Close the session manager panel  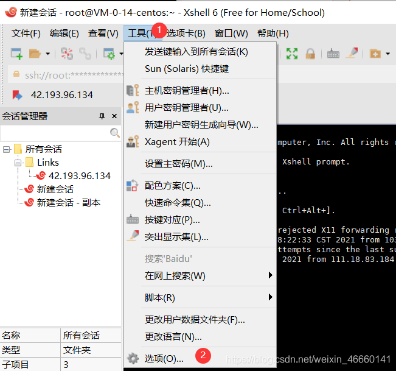tap(114, 116)
